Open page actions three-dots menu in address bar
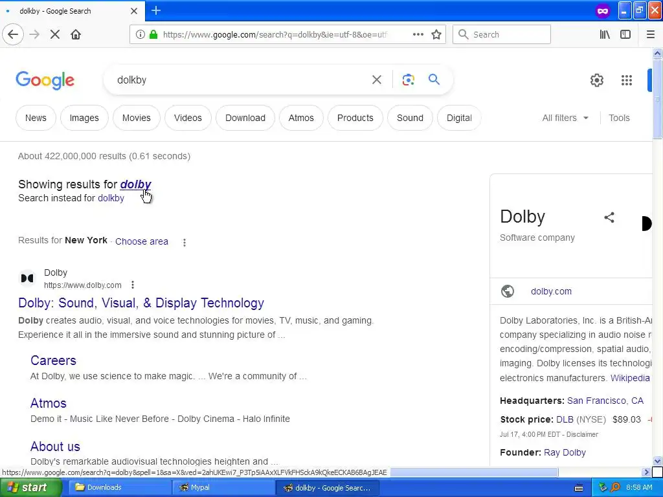The height and width of the screenshot is (497, 663). click(x=418, y=34)
